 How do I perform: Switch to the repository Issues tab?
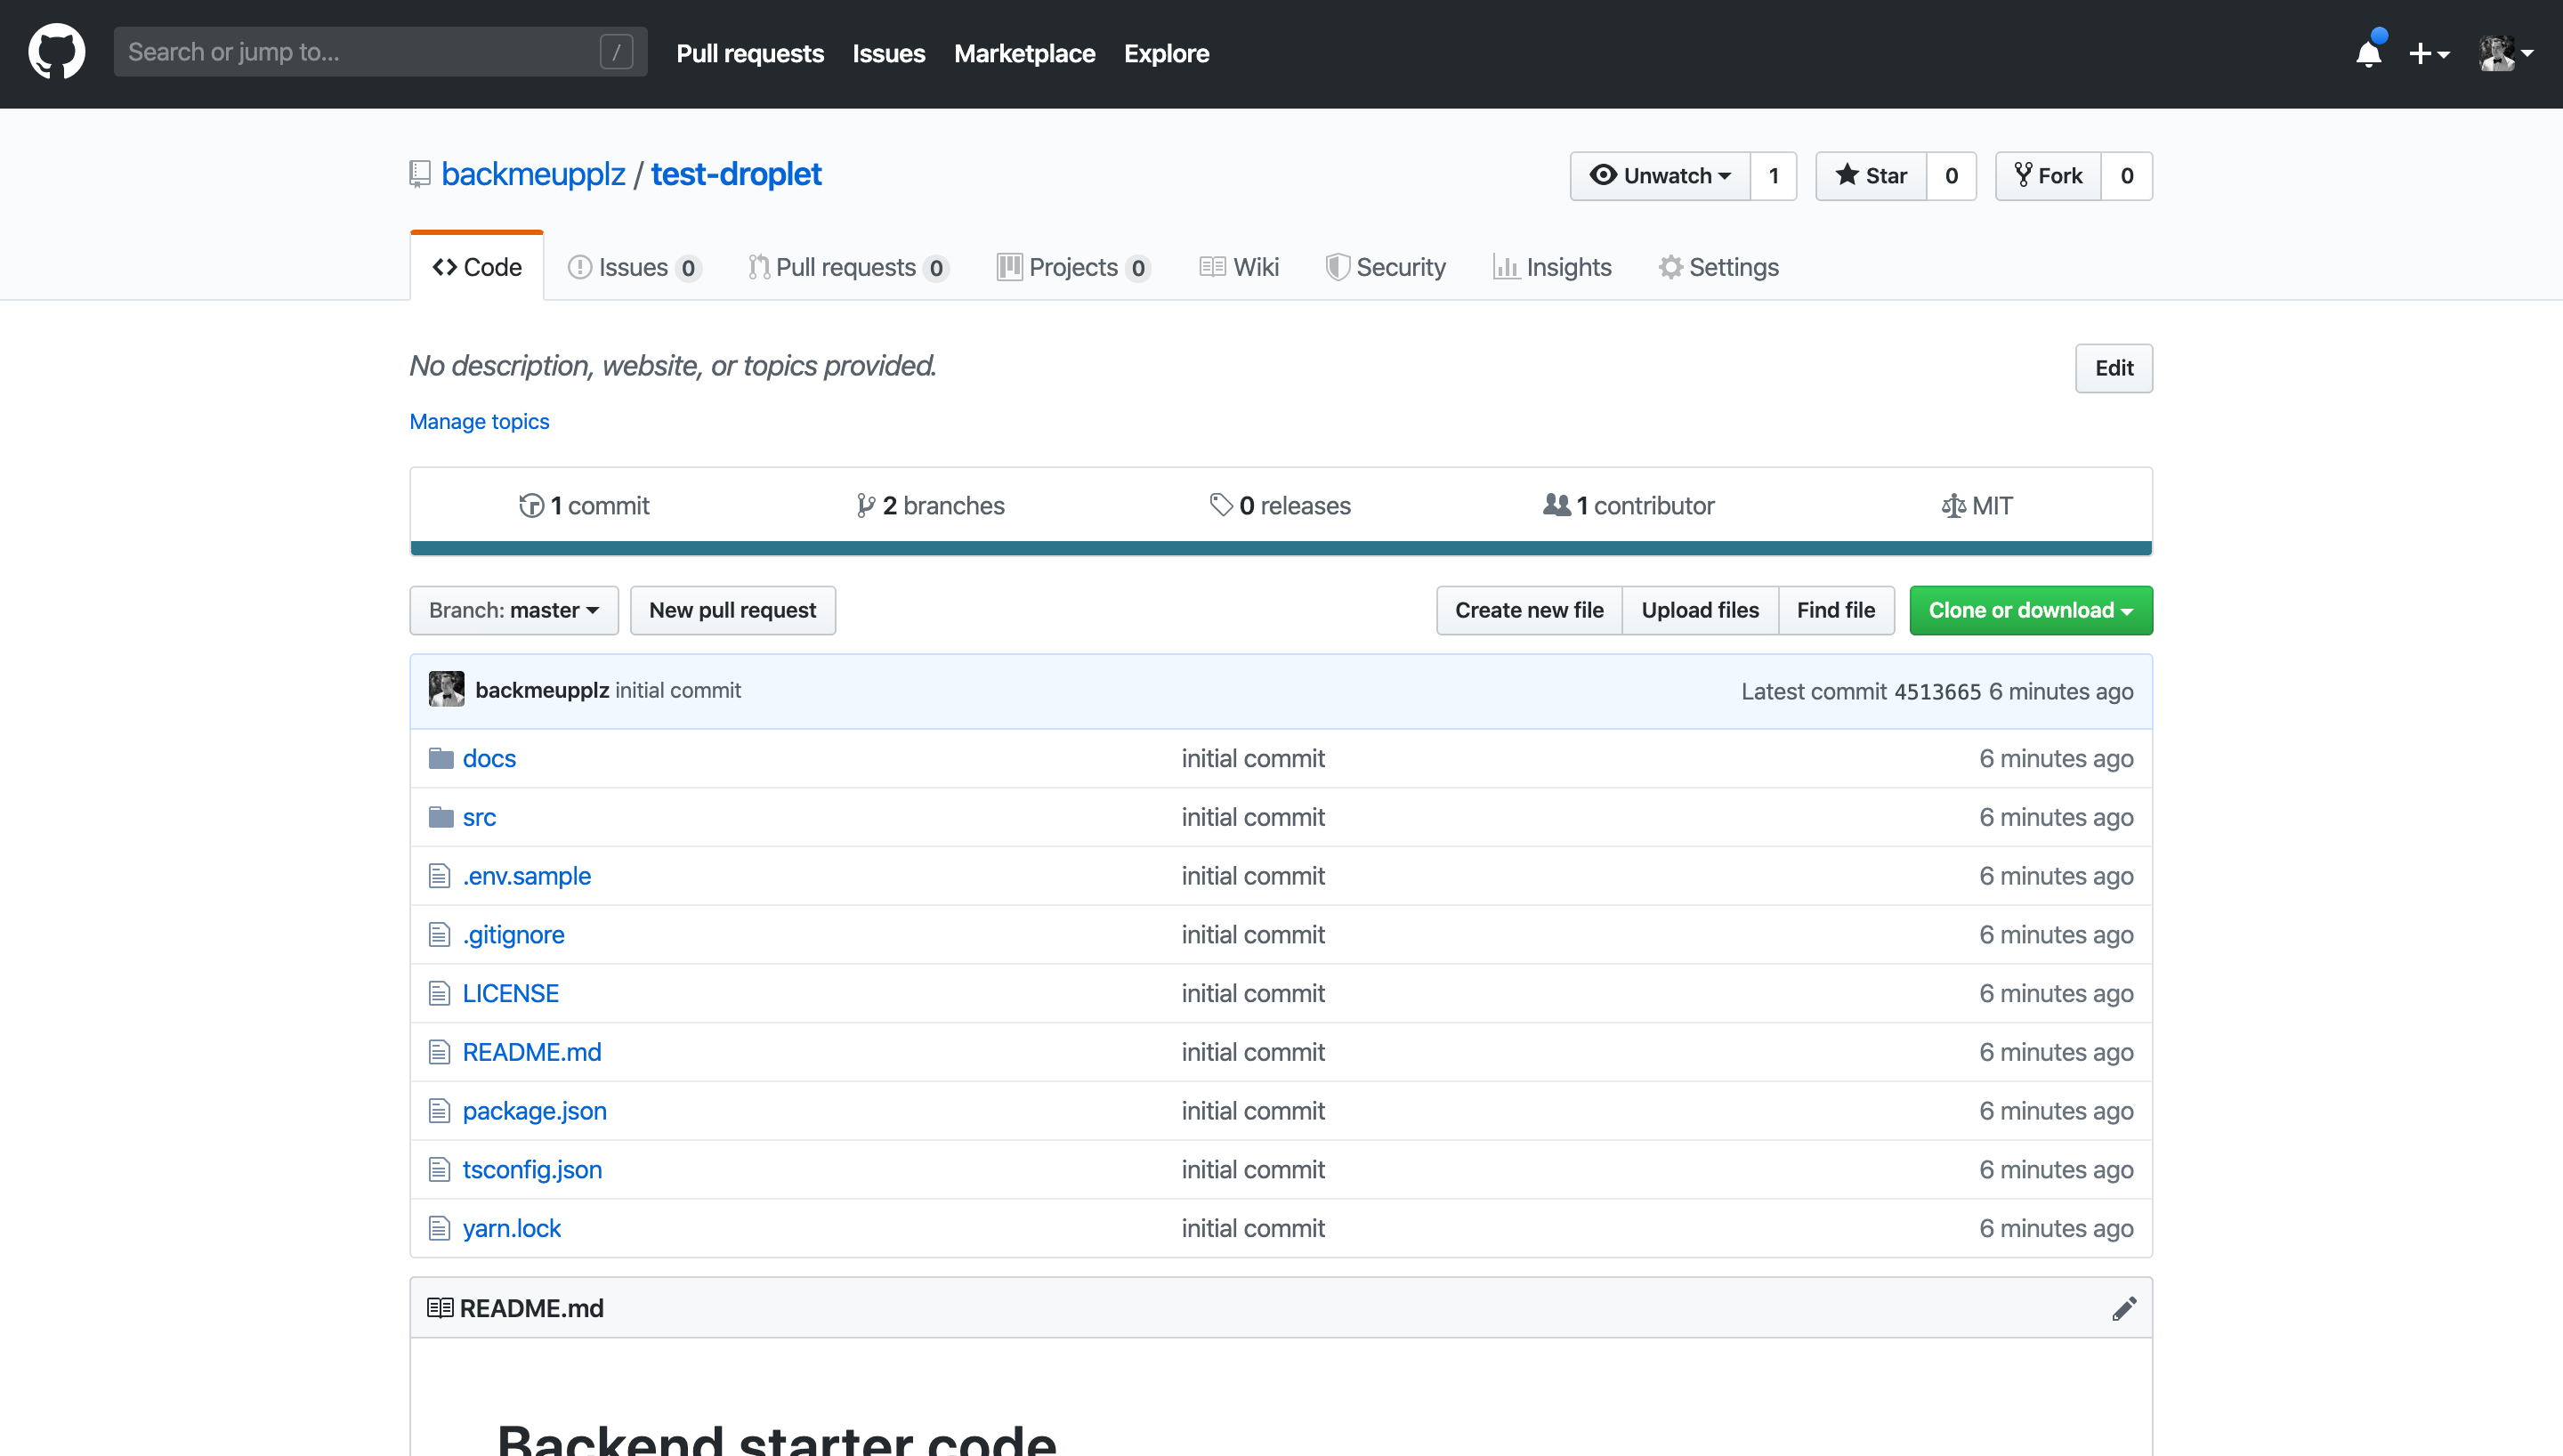(x=634, y=267)
